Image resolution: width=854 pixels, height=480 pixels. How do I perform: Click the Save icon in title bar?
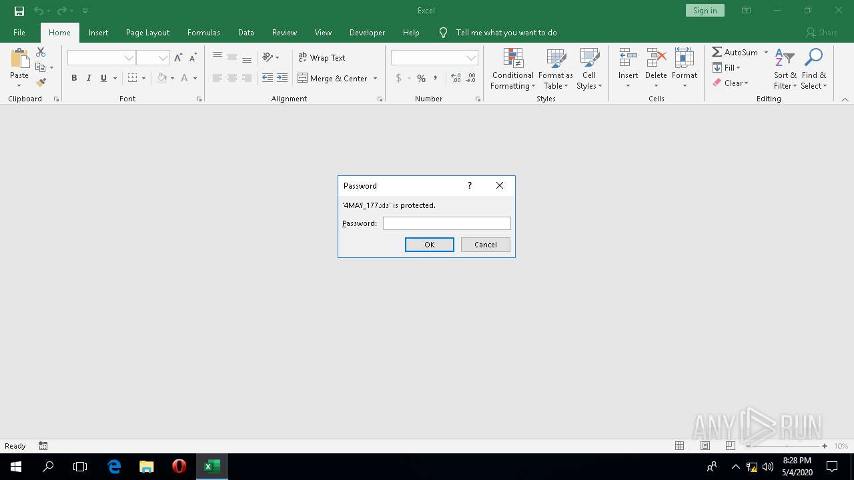click(x=19, y=11)
